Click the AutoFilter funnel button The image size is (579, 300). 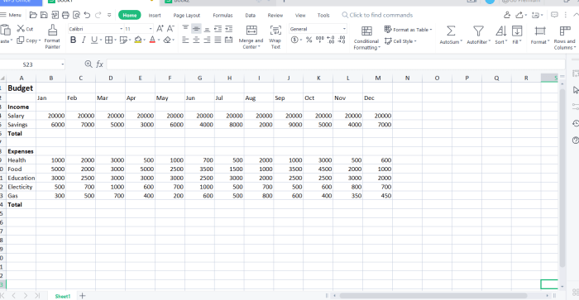coord(479,35)
